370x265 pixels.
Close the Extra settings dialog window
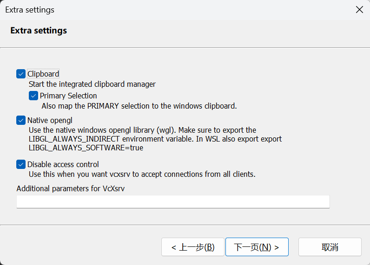[x=359, y=10]
